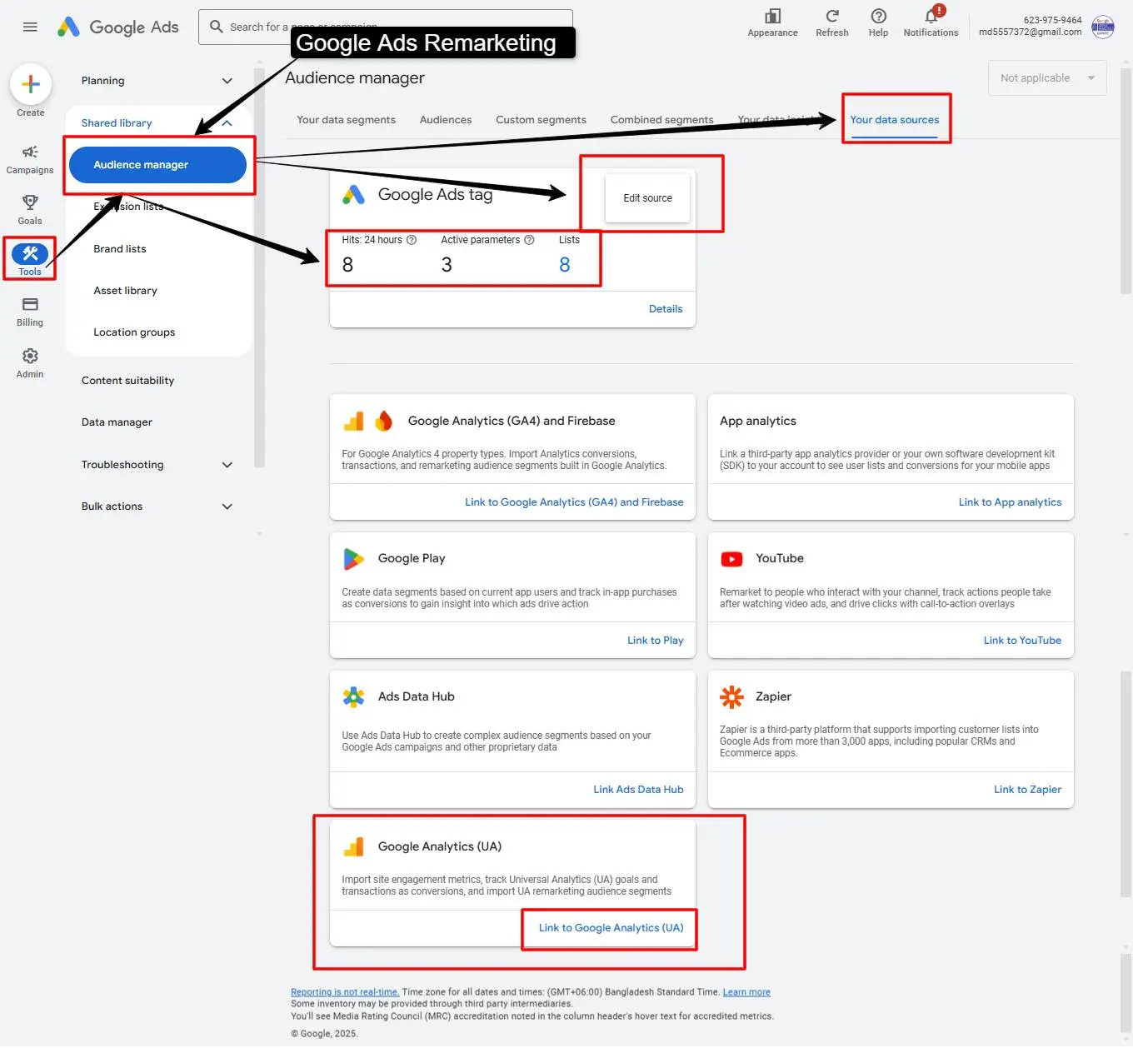Screen dimensions: 1133x1048
Task: Click the Google Ads logo
Action: [117, 27]
